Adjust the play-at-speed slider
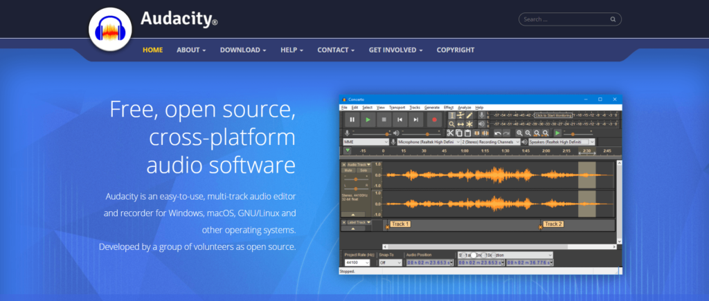Viewport: 709px width, 301px height. (x=577, y=134)
